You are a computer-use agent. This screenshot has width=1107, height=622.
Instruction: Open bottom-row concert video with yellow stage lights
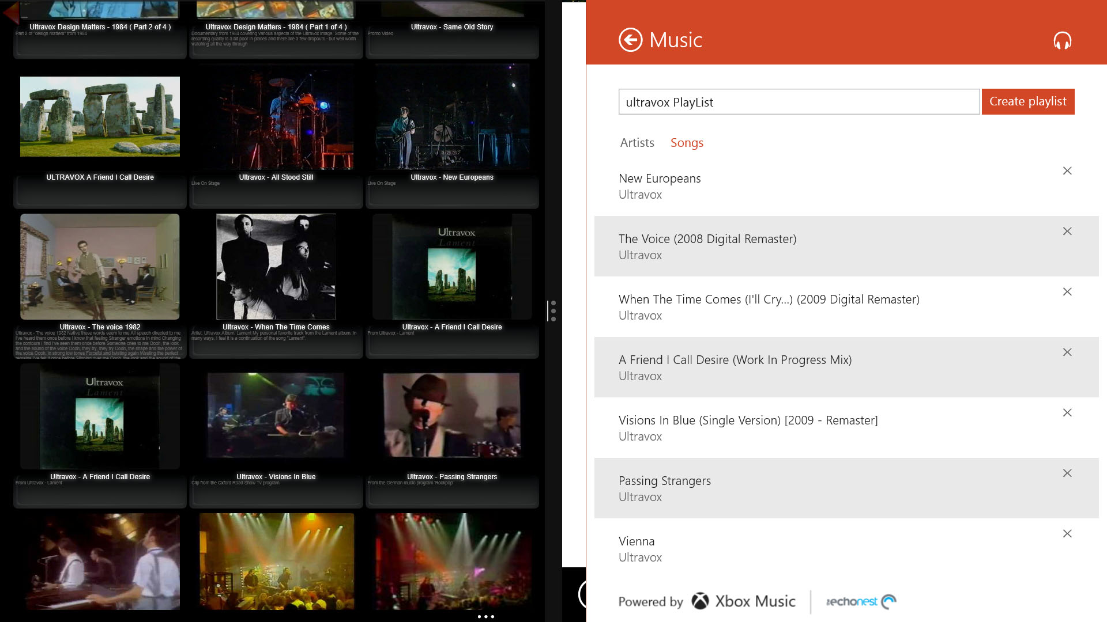[276, 562]
